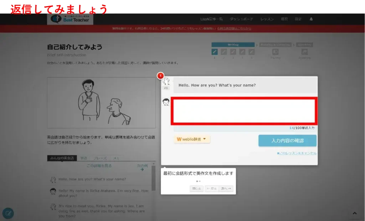This screenshot has width=365, height=221.
Task: Click the 有料会員登録はこちらから link
Action: (234, 28)
